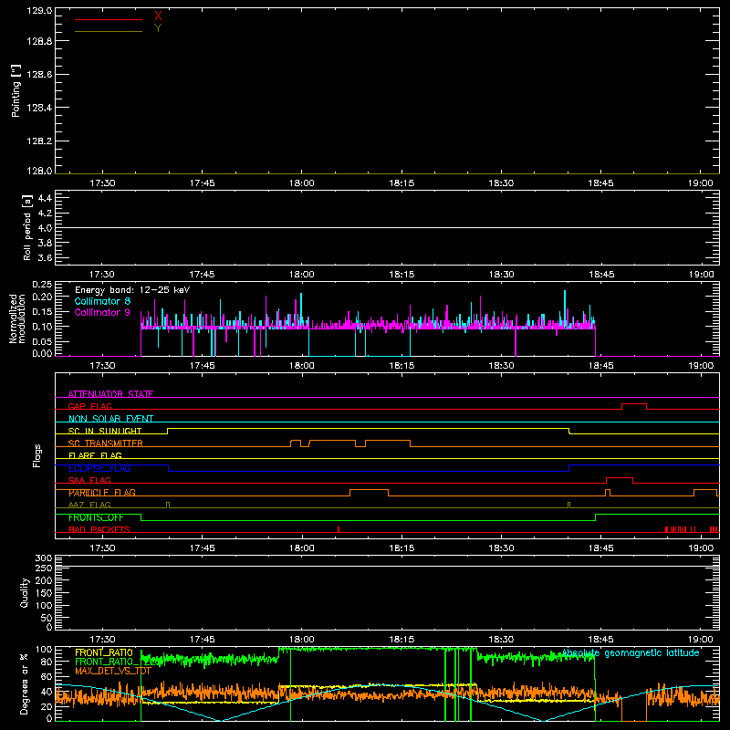Click the "Y" legend label in Pointing plot
The height and width of the screenshot is (730, 730).
coord(158,28)
